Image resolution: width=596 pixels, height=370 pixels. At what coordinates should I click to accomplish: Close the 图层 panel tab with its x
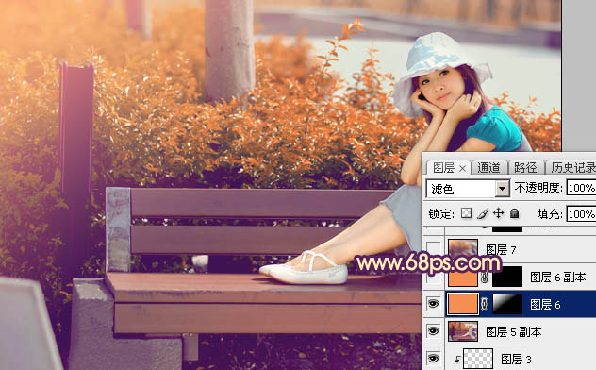pyautogui.click(x=462, y=168)
